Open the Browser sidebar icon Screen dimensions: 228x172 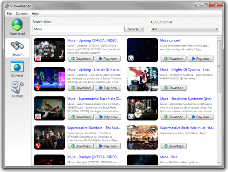click(x=17, y=67)
